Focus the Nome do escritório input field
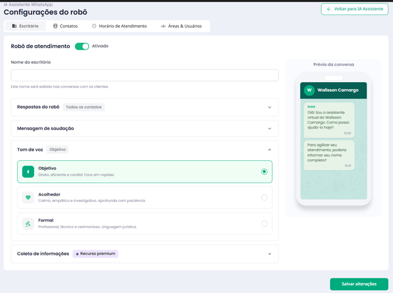This screenshot has width=393, height=293. (144, 75)
